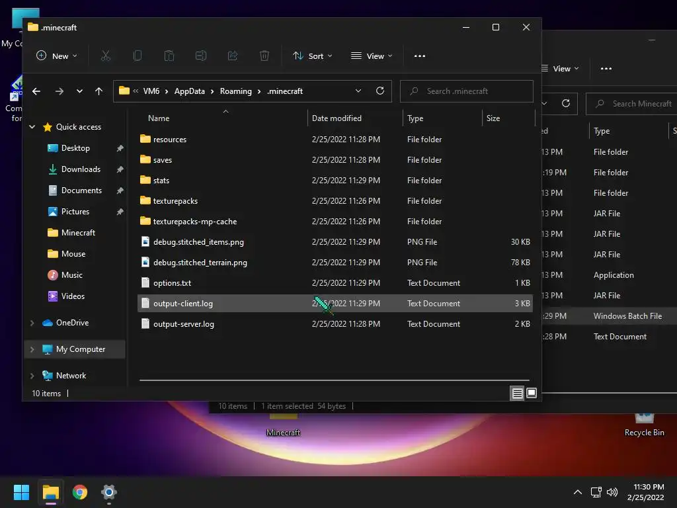677x508 pixels.
Task: Click File Explorer on the taskbar
Action: (x=50, y=492)
